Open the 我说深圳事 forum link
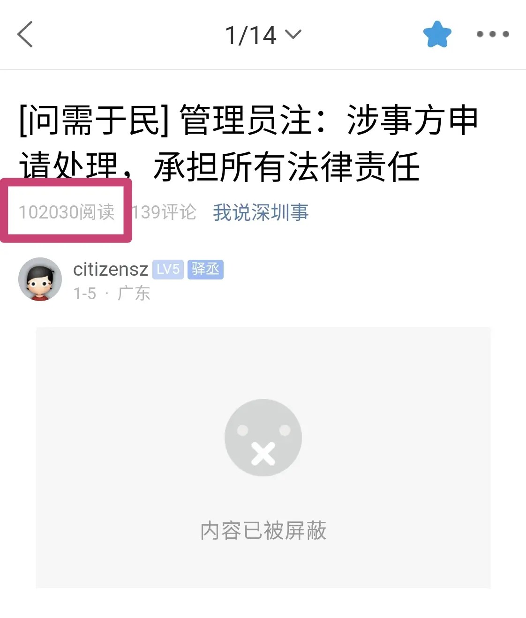This screenshot has height=618, width=526. coord(261,212)
